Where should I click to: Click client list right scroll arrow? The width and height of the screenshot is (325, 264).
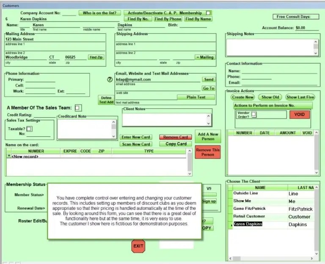311,258
